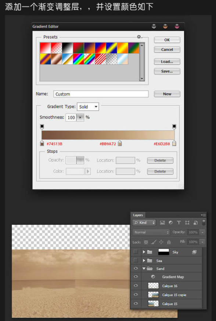The image size is (216, 321).
Task: Open the layer Opacity dropdown arrow
Action: (202, 232)
